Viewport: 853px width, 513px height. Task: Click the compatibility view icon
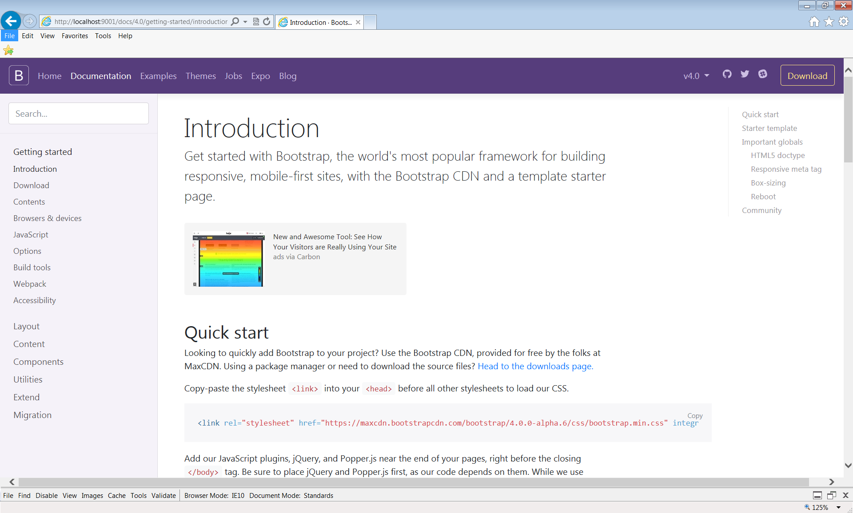[256, 21]
